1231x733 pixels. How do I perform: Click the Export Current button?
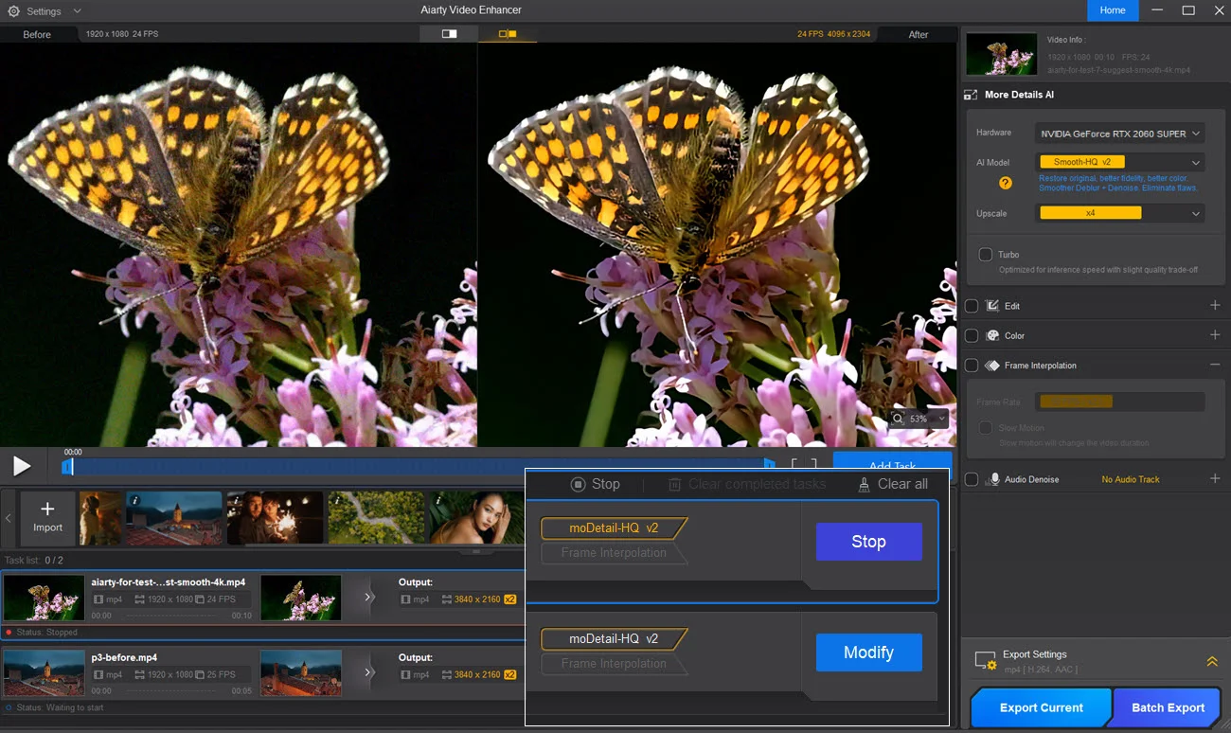1040,706
